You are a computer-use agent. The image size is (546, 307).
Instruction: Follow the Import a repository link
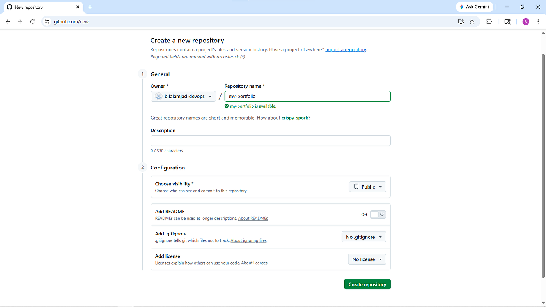coord(346,50)
